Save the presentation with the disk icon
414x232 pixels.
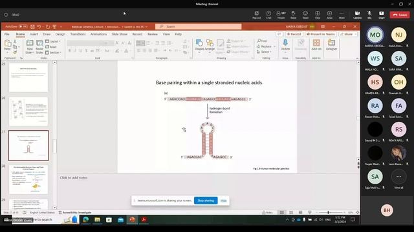point(32,26)
